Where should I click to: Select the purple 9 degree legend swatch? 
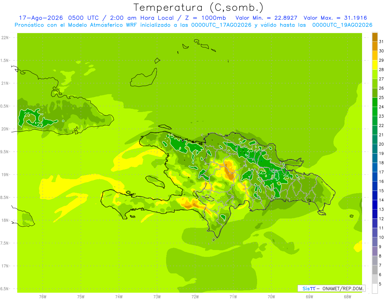coord(375,251)
